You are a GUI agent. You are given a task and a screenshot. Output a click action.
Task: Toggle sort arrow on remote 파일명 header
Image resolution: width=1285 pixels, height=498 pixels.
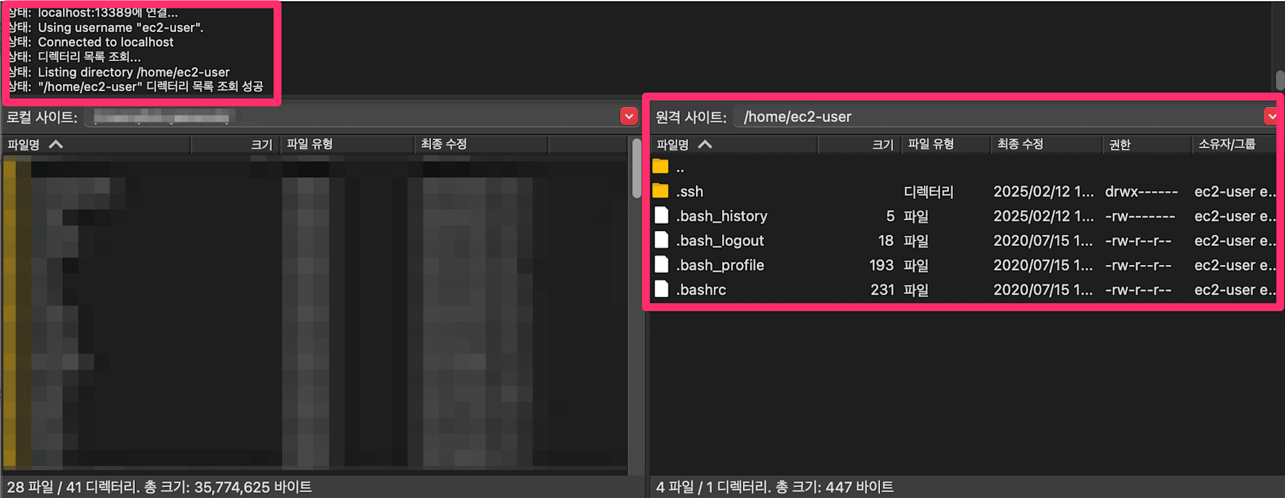705,144
